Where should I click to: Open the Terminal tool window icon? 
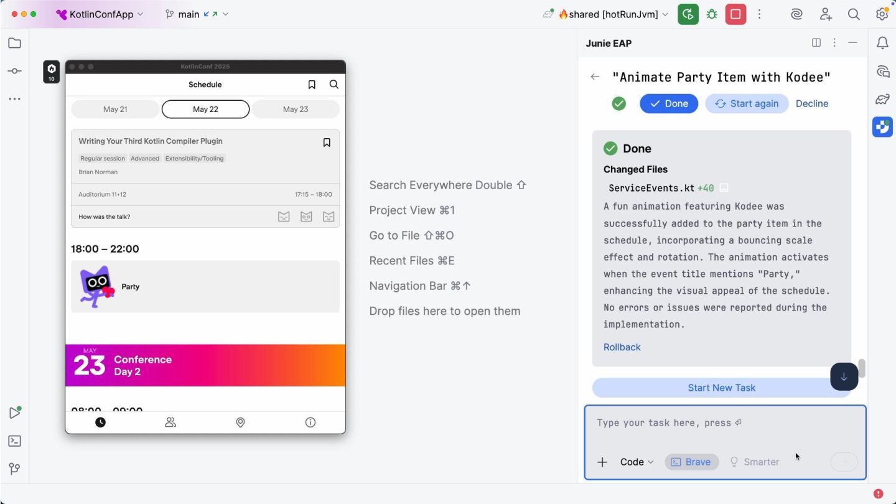[x=14, y=441]
